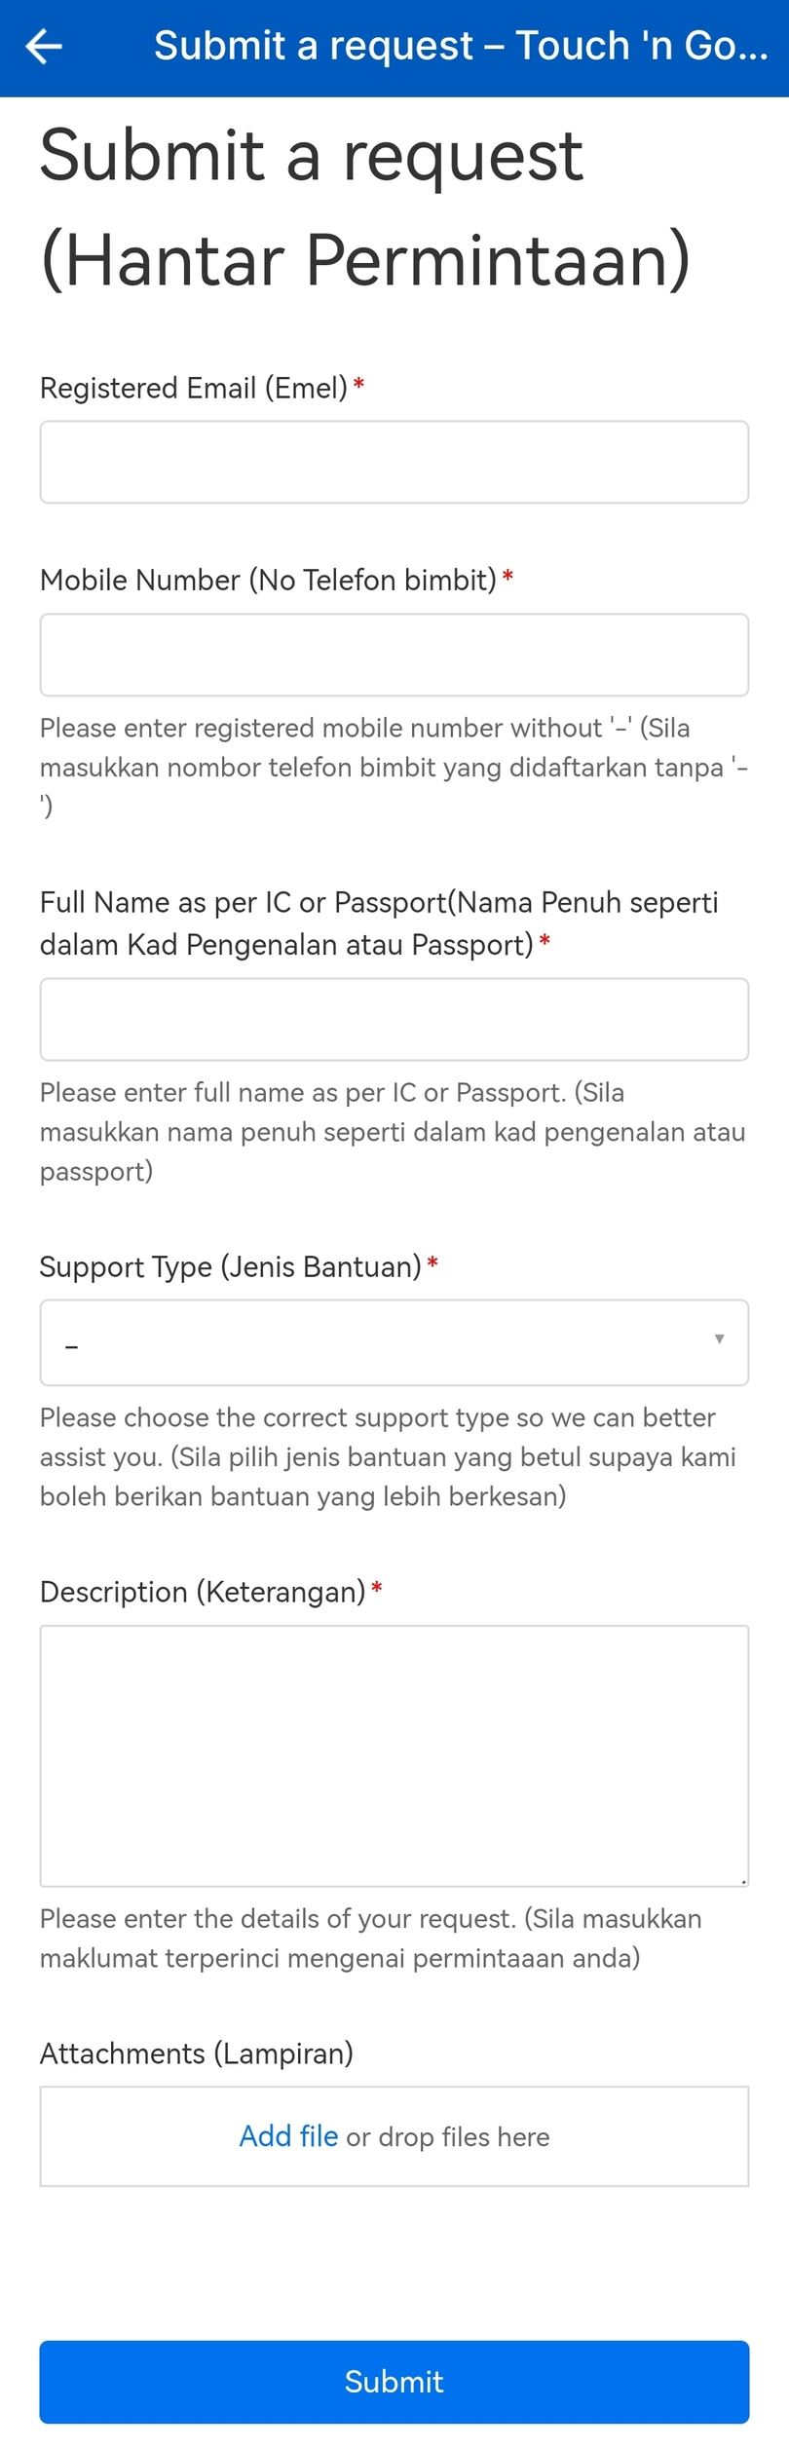Click the Description (Keterangan) label
The image size is (789, 2448).
203,1592
